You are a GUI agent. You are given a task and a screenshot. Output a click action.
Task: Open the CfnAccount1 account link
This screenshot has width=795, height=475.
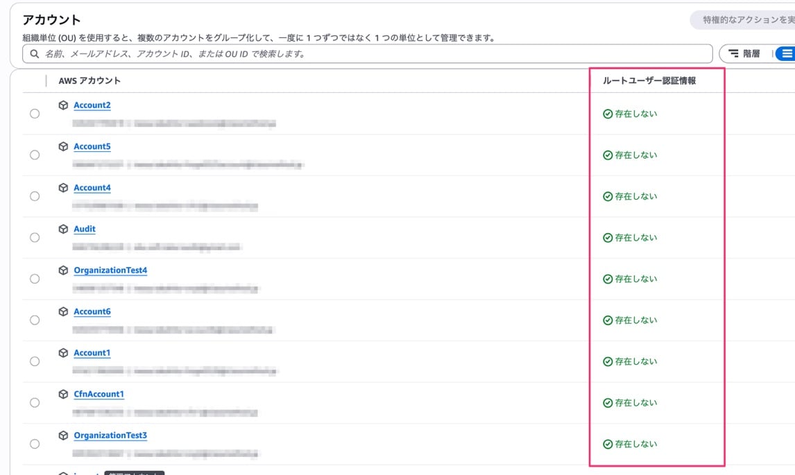click(x=99, y=393)
